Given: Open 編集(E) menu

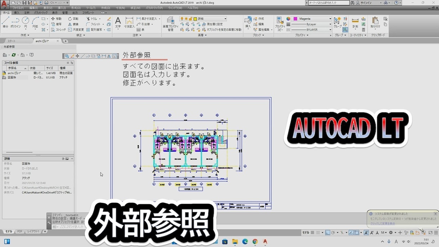Looking at the screenshot, I should pyautogui.click(x=33, y=8).
